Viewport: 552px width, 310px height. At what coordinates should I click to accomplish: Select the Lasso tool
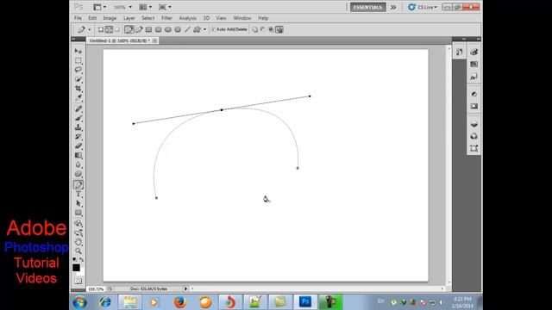78,70
